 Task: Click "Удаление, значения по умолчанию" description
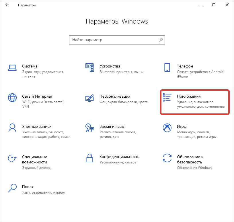(x=201, y=104)
